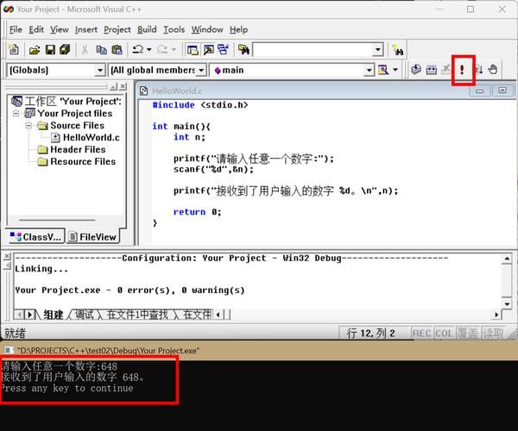Open the Tools menu
Image resolution: width=518 pixels, height=431 pixels.
tap(174, 29)
